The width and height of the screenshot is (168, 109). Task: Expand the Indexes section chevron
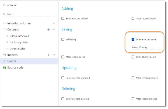54,55
